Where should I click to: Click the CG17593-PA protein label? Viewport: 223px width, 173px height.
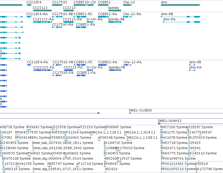tap(63, 73)
